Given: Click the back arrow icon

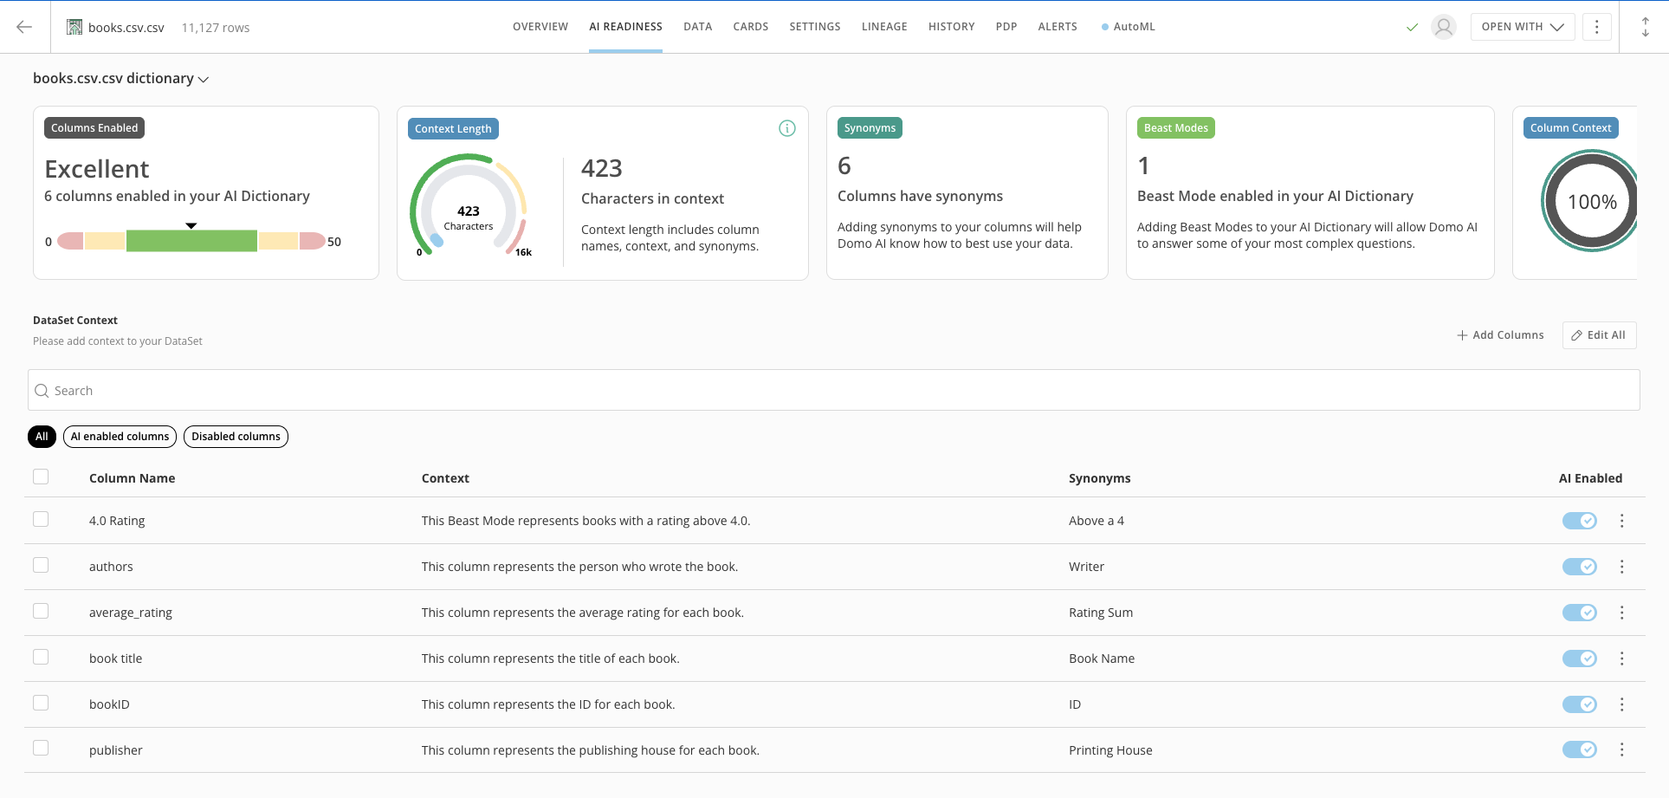Looking at the screenshot, I should (x=24, y=27).
